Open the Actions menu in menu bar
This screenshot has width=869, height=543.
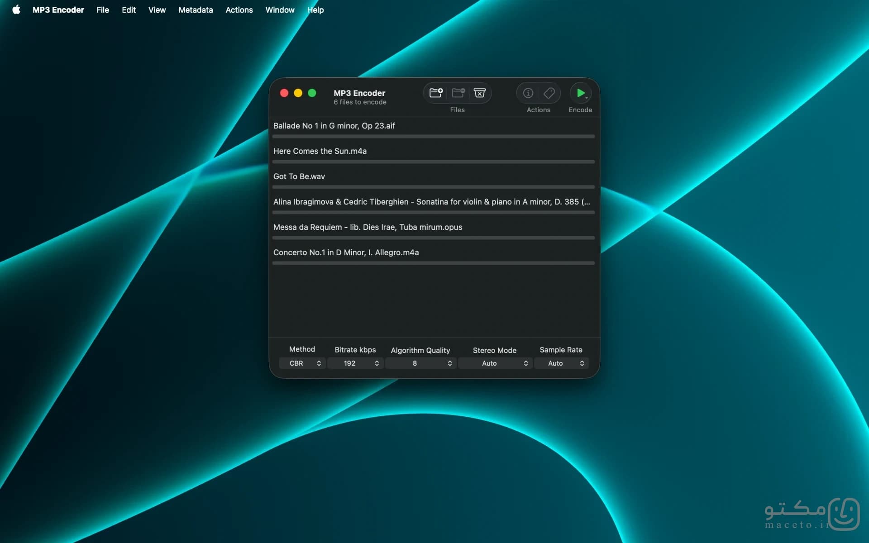[x=239, y=10]
